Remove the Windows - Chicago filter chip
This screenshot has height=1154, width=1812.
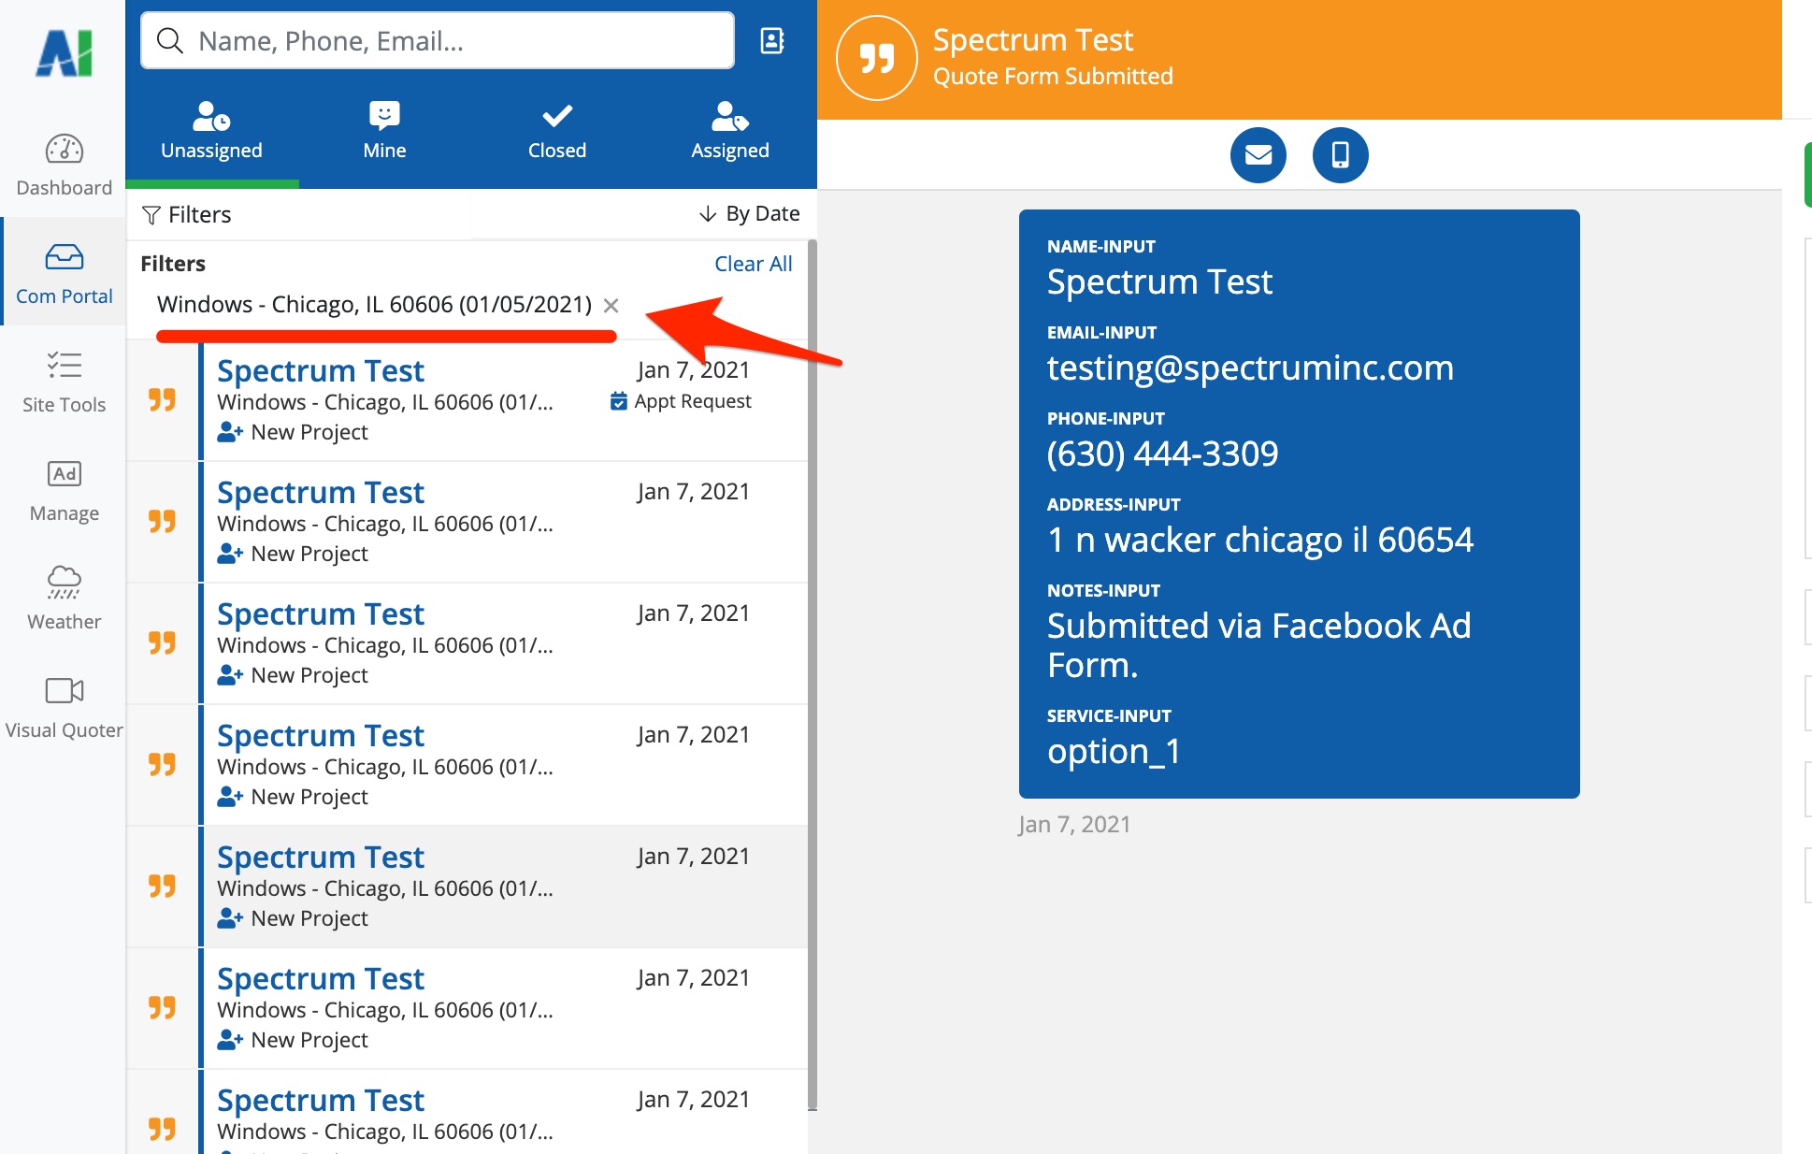tap(611, 305)
